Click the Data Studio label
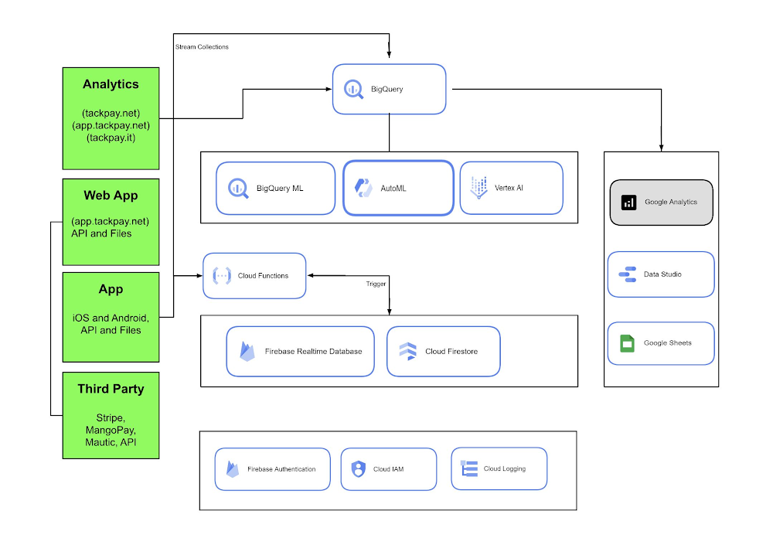 click(x=662, y=274)
